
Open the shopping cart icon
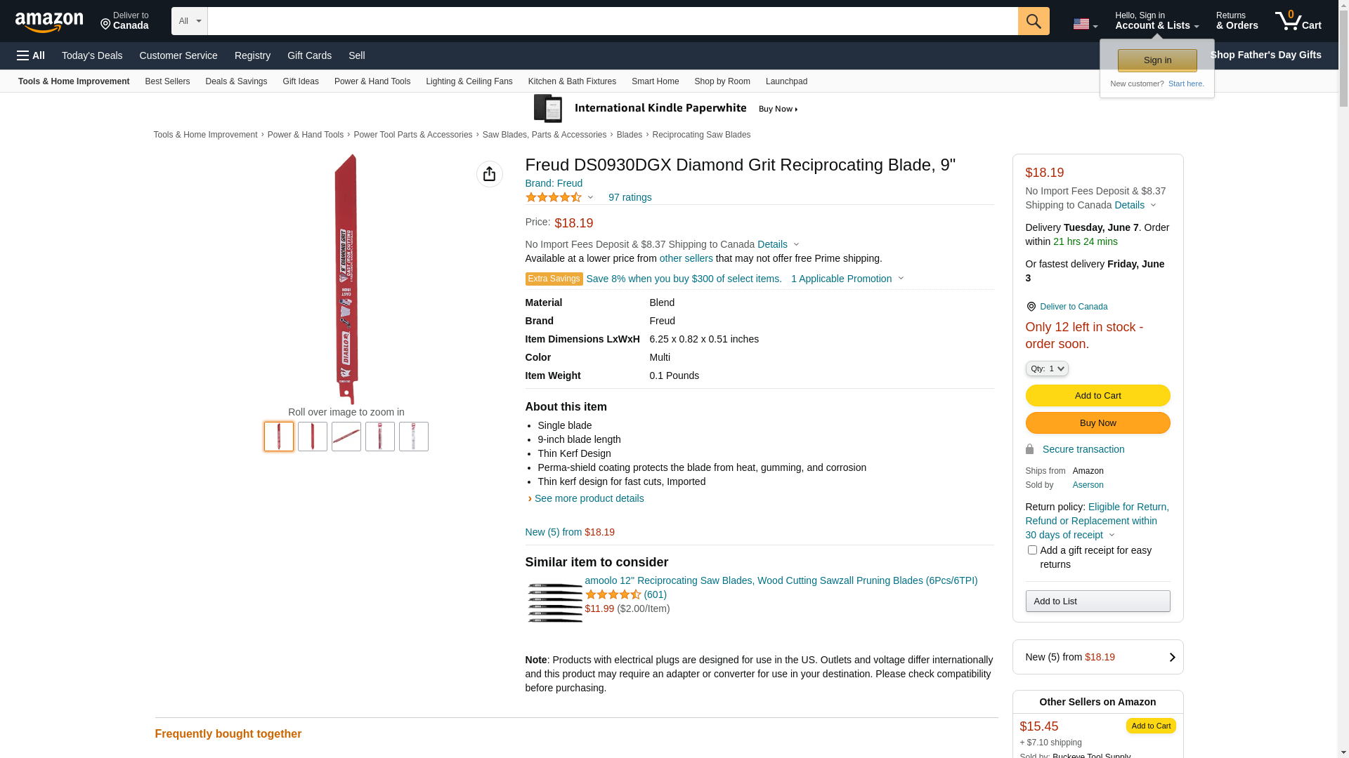point(1297,21)
